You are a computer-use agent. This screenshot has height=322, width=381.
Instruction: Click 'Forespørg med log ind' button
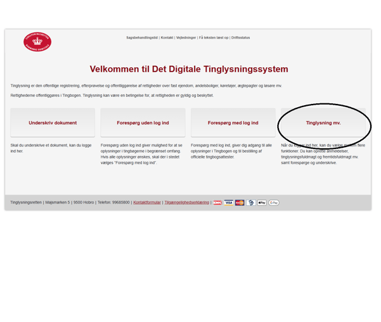point(233,123)
